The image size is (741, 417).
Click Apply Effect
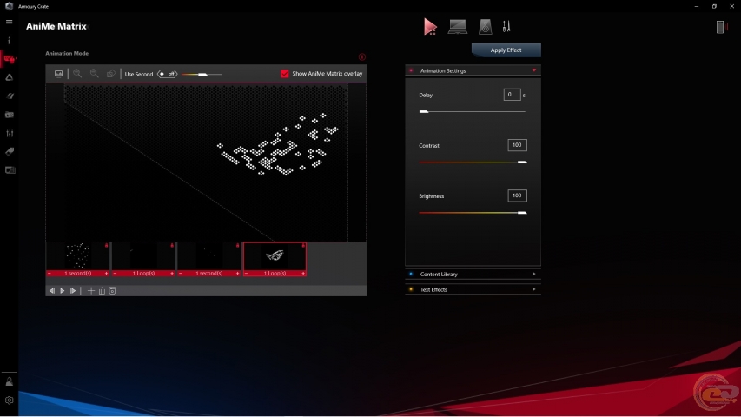tap(506, 50)
